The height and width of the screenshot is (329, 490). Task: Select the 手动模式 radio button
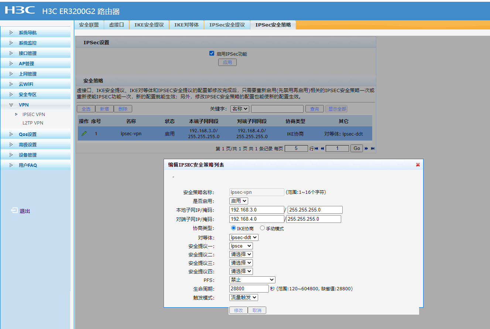click(x=262, y=228)
